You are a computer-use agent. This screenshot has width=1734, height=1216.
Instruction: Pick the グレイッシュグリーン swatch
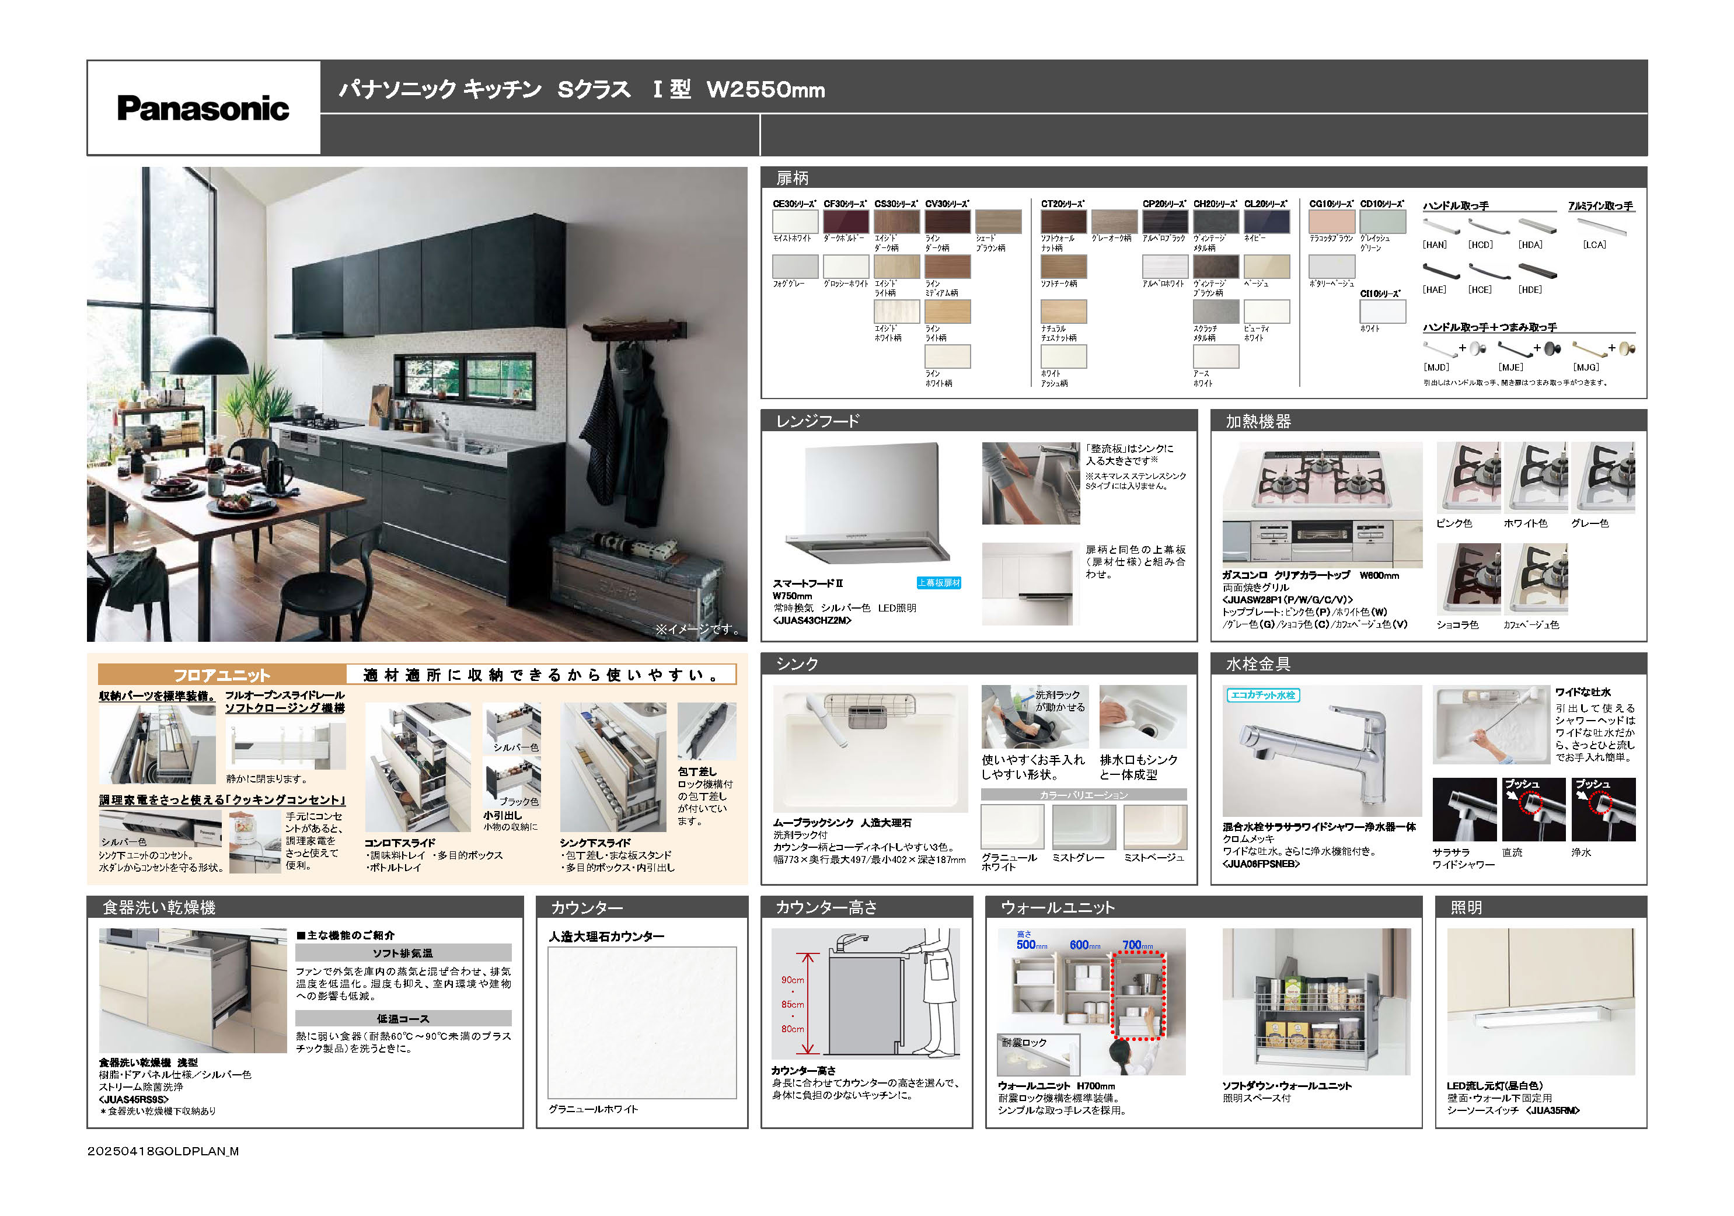pyautogui.click(x=1383, y=222)
